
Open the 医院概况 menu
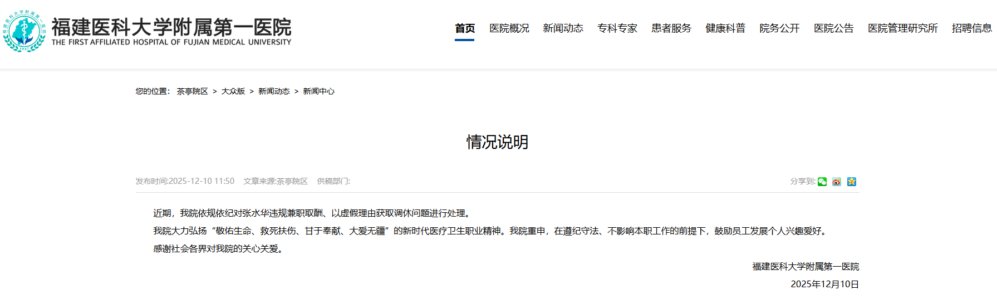(x=509, y=28)
